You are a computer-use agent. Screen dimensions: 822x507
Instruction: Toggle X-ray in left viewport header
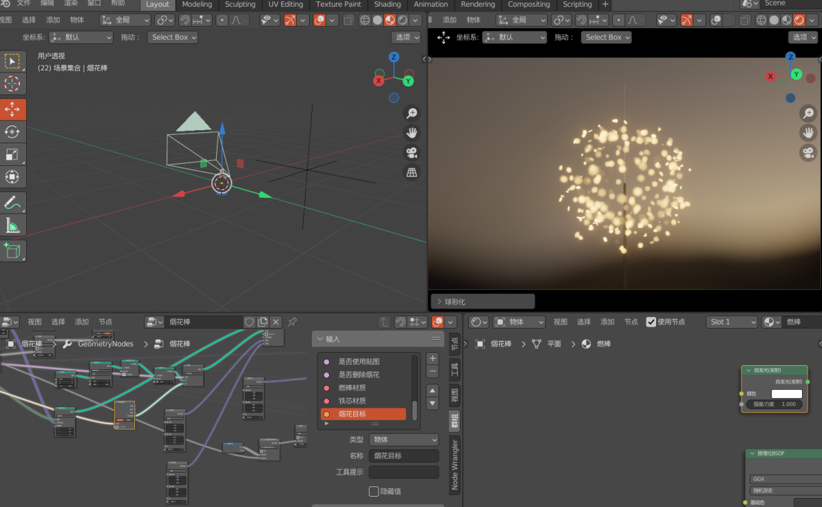[x=348, y=20]
